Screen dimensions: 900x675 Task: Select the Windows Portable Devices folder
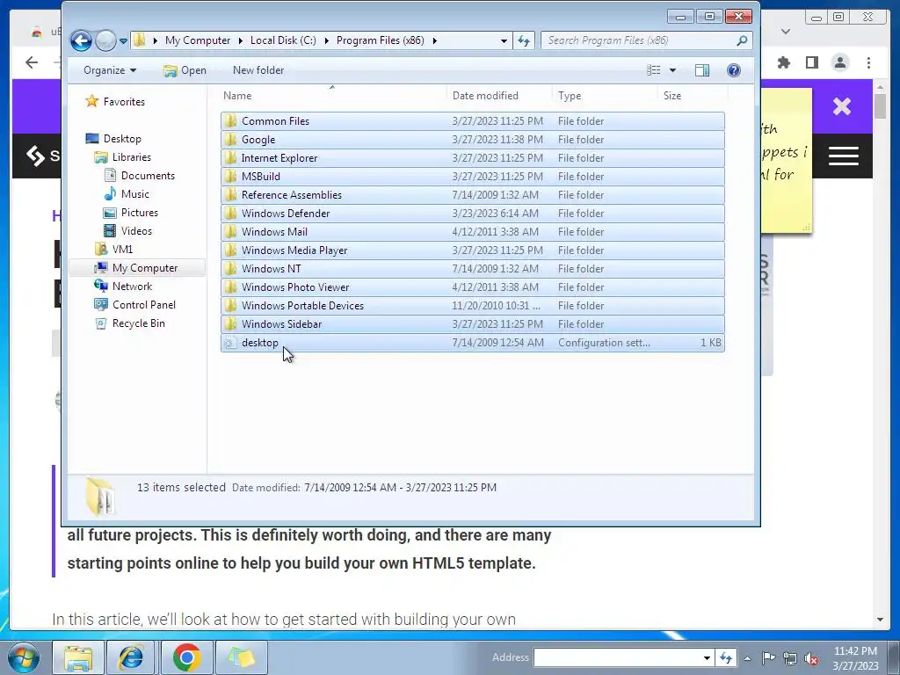click(472, 305)
